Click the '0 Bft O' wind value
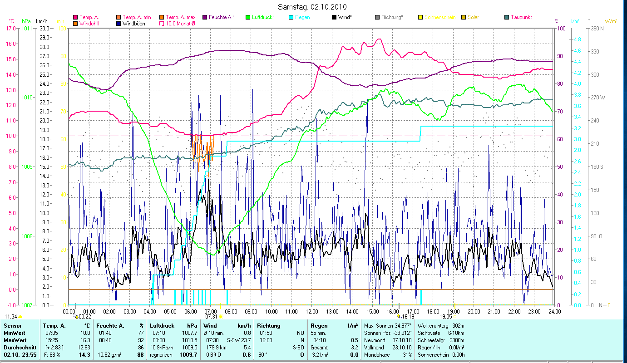 pos(213,355)
